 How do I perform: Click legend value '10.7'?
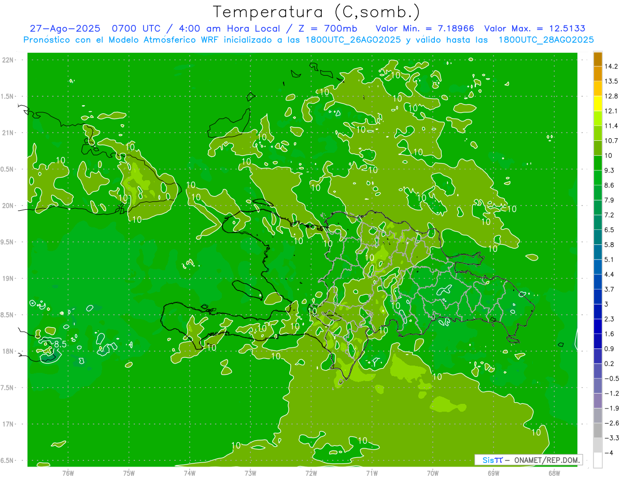(x=611, y=140)
